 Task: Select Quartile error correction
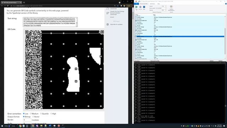(41, 114)
